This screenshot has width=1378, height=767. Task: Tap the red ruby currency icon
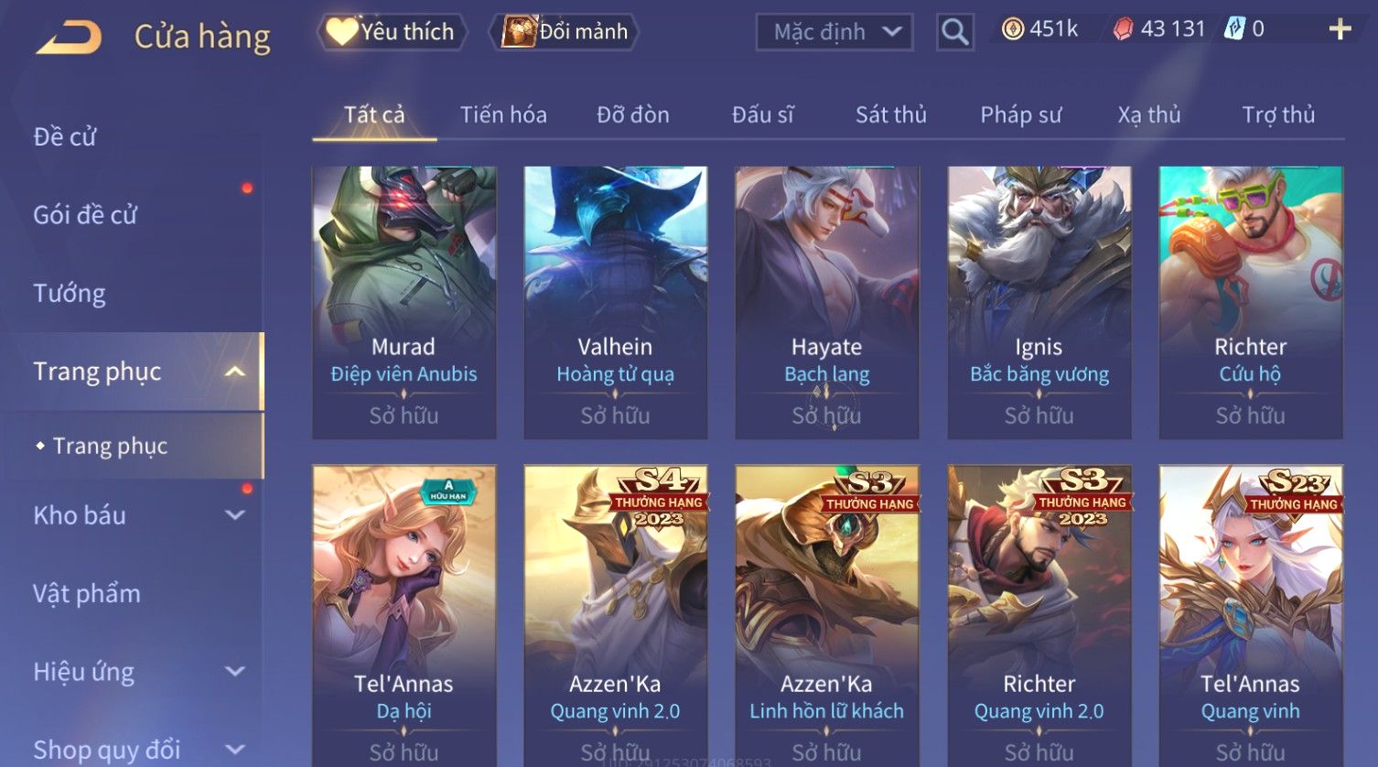(1123, 30)
